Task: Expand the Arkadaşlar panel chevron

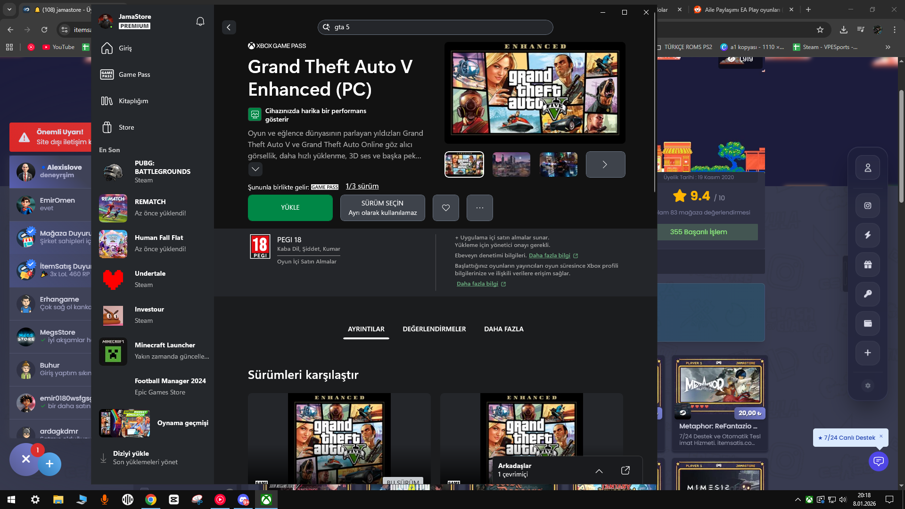Action: [599, 471]
